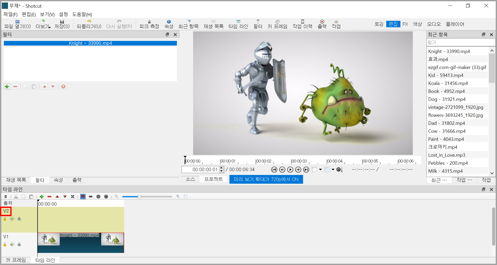
Task: Zoom out the timeline
Action: click(116, 197)
